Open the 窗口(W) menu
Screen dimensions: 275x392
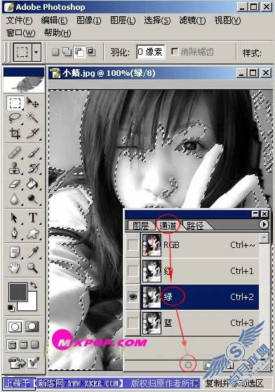point(21,33)
